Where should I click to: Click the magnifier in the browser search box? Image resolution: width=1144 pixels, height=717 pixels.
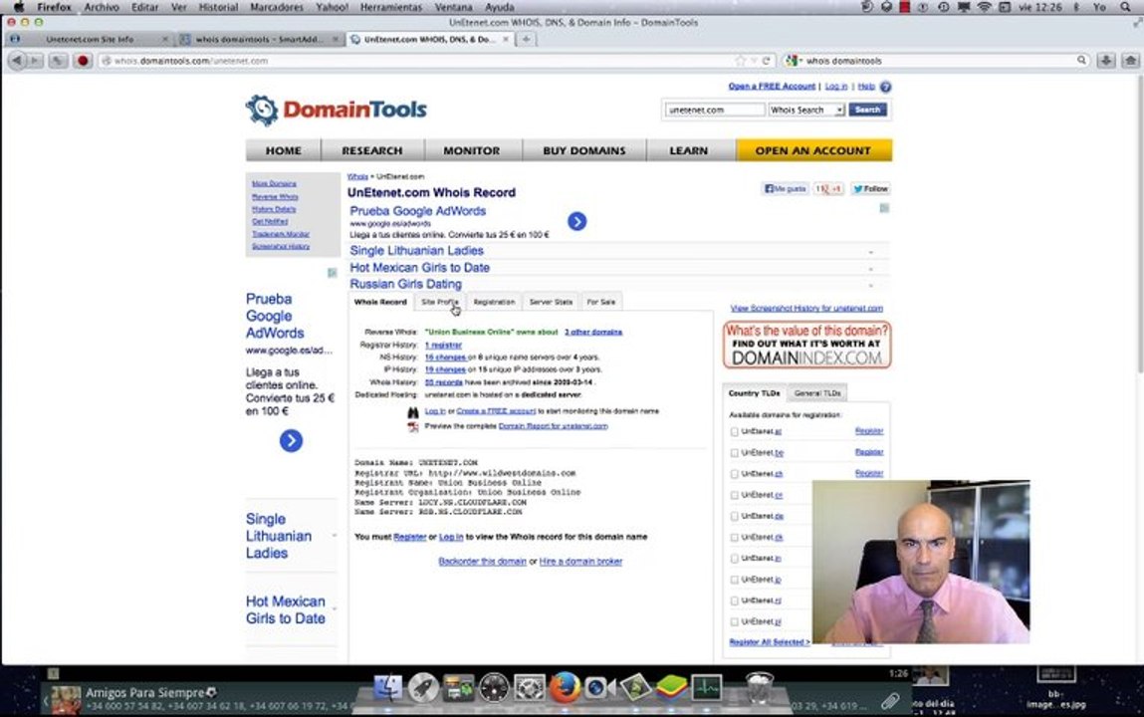pos(1082,61)
